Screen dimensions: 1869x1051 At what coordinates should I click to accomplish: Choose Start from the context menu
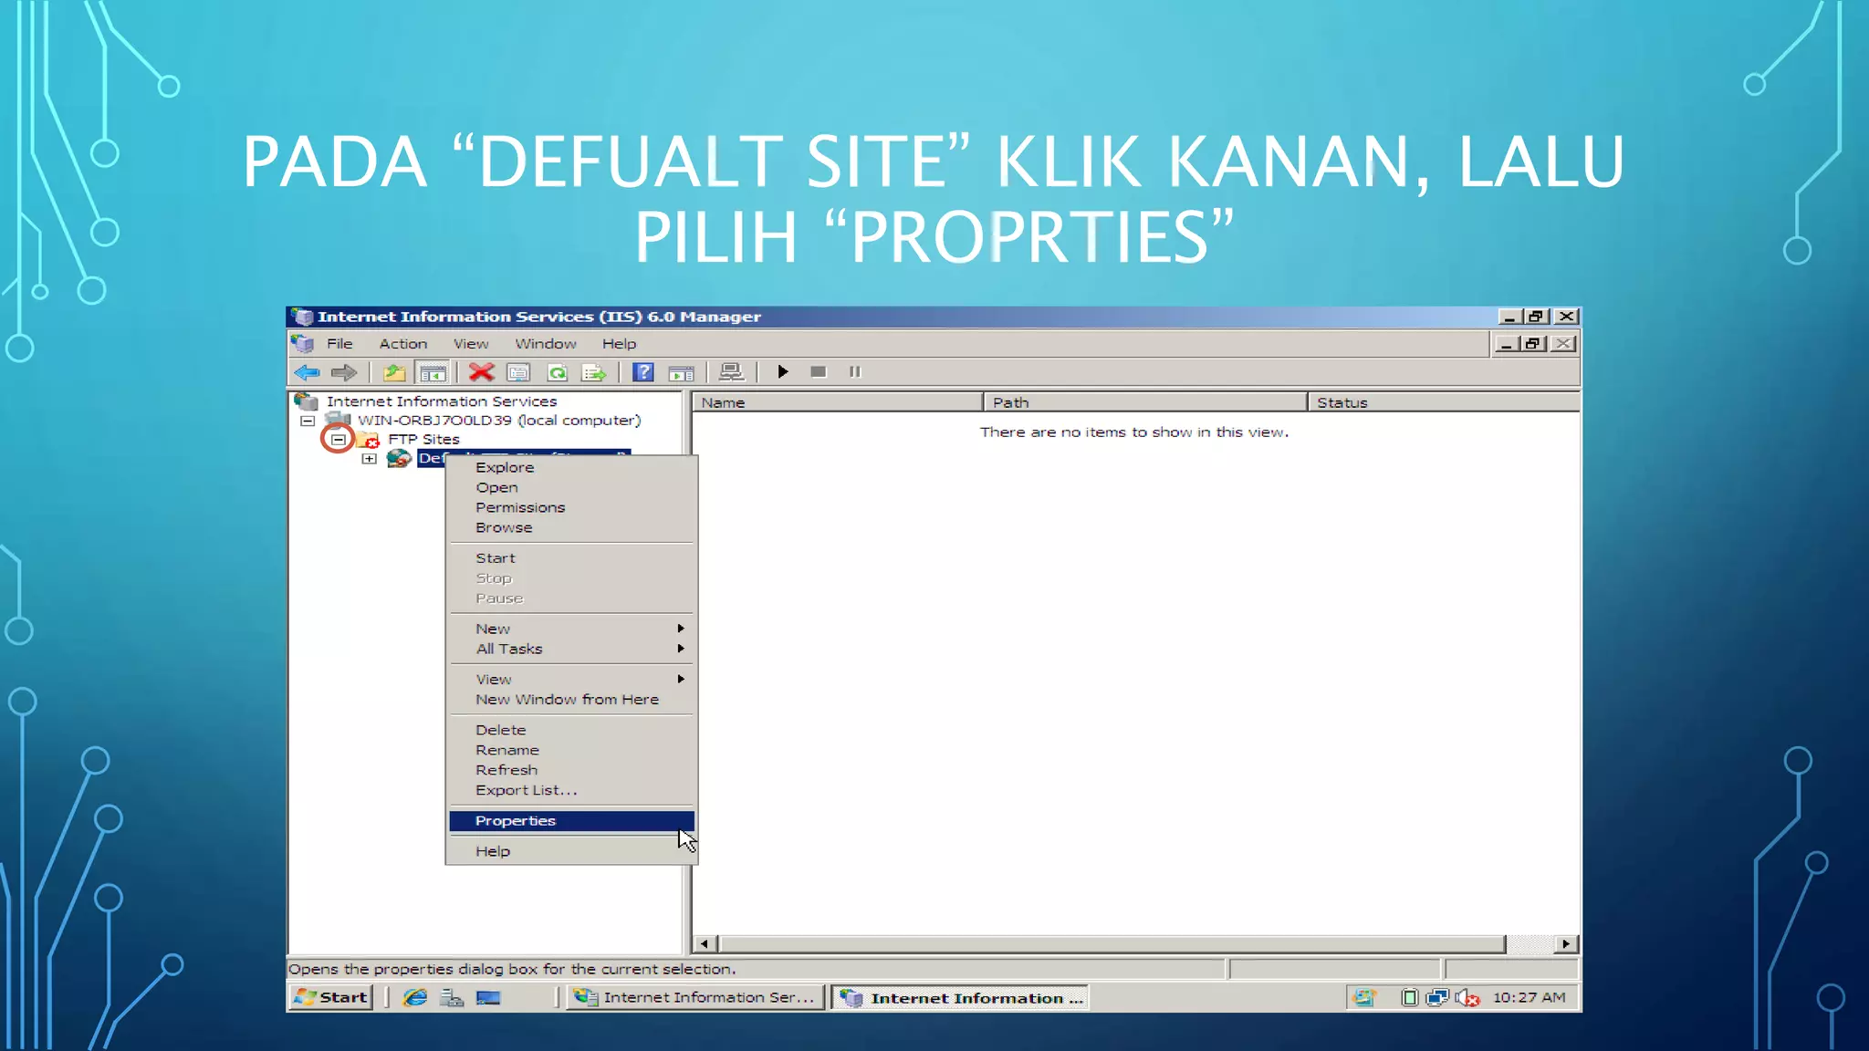pos(571,558)
